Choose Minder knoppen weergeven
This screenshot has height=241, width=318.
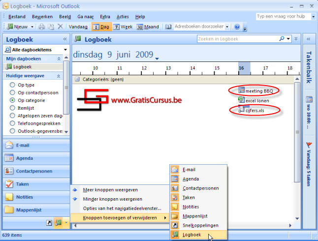[x=120, y=199]
